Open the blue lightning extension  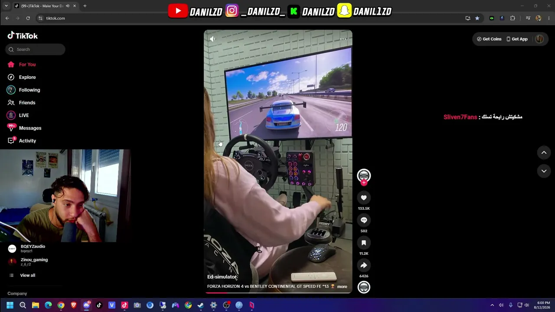[502, 18]
